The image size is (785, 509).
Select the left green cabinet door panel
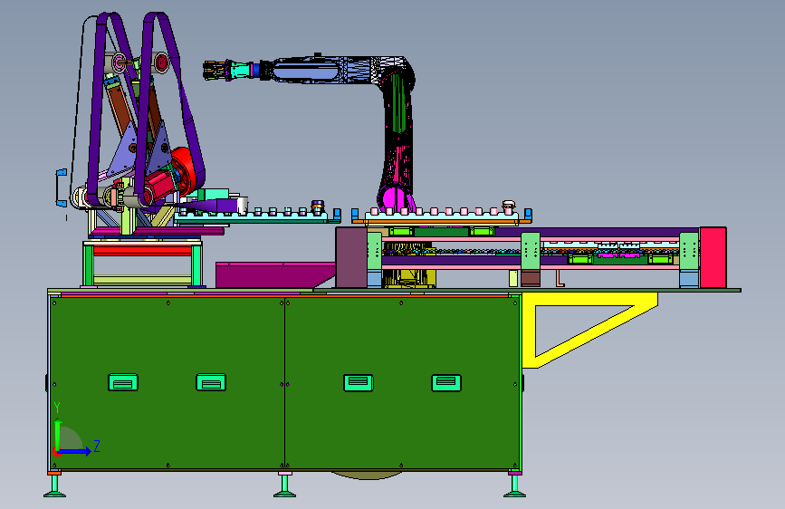point(168,383)
